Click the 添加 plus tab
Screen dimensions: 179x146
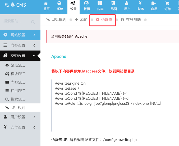81,20
